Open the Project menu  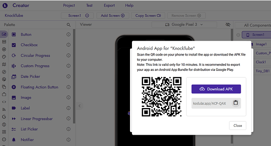pos(69,5)
